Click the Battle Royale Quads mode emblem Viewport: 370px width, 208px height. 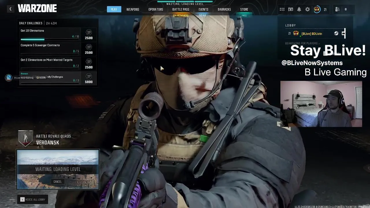(25, 138)
